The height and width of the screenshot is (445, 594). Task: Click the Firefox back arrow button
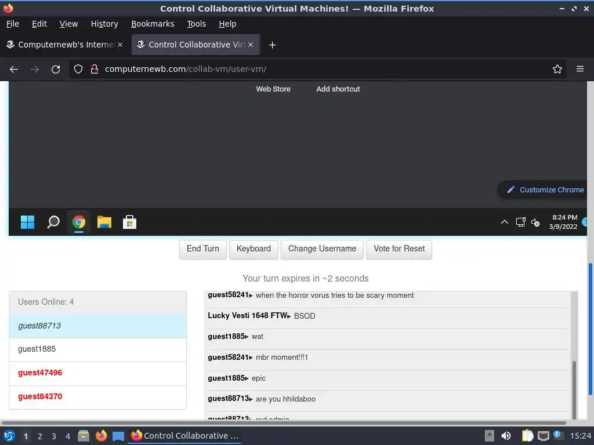(x=14, y=70)
